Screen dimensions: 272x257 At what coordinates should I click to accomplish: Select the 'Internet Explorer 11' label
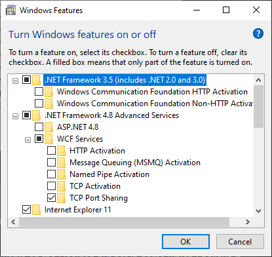coord(78,210)
